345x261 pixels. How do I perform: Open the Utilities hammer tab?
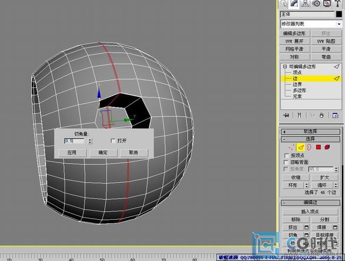pyautogui.click(x=338, y=4)
